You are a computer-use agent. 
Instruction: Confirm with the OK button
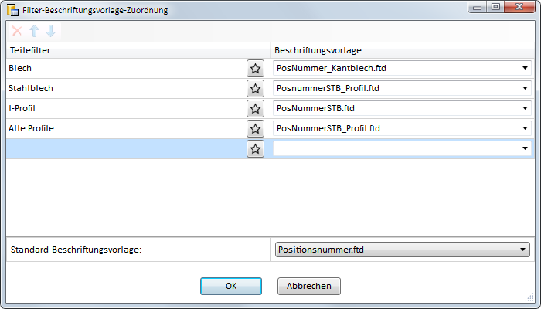pos(231,286)
